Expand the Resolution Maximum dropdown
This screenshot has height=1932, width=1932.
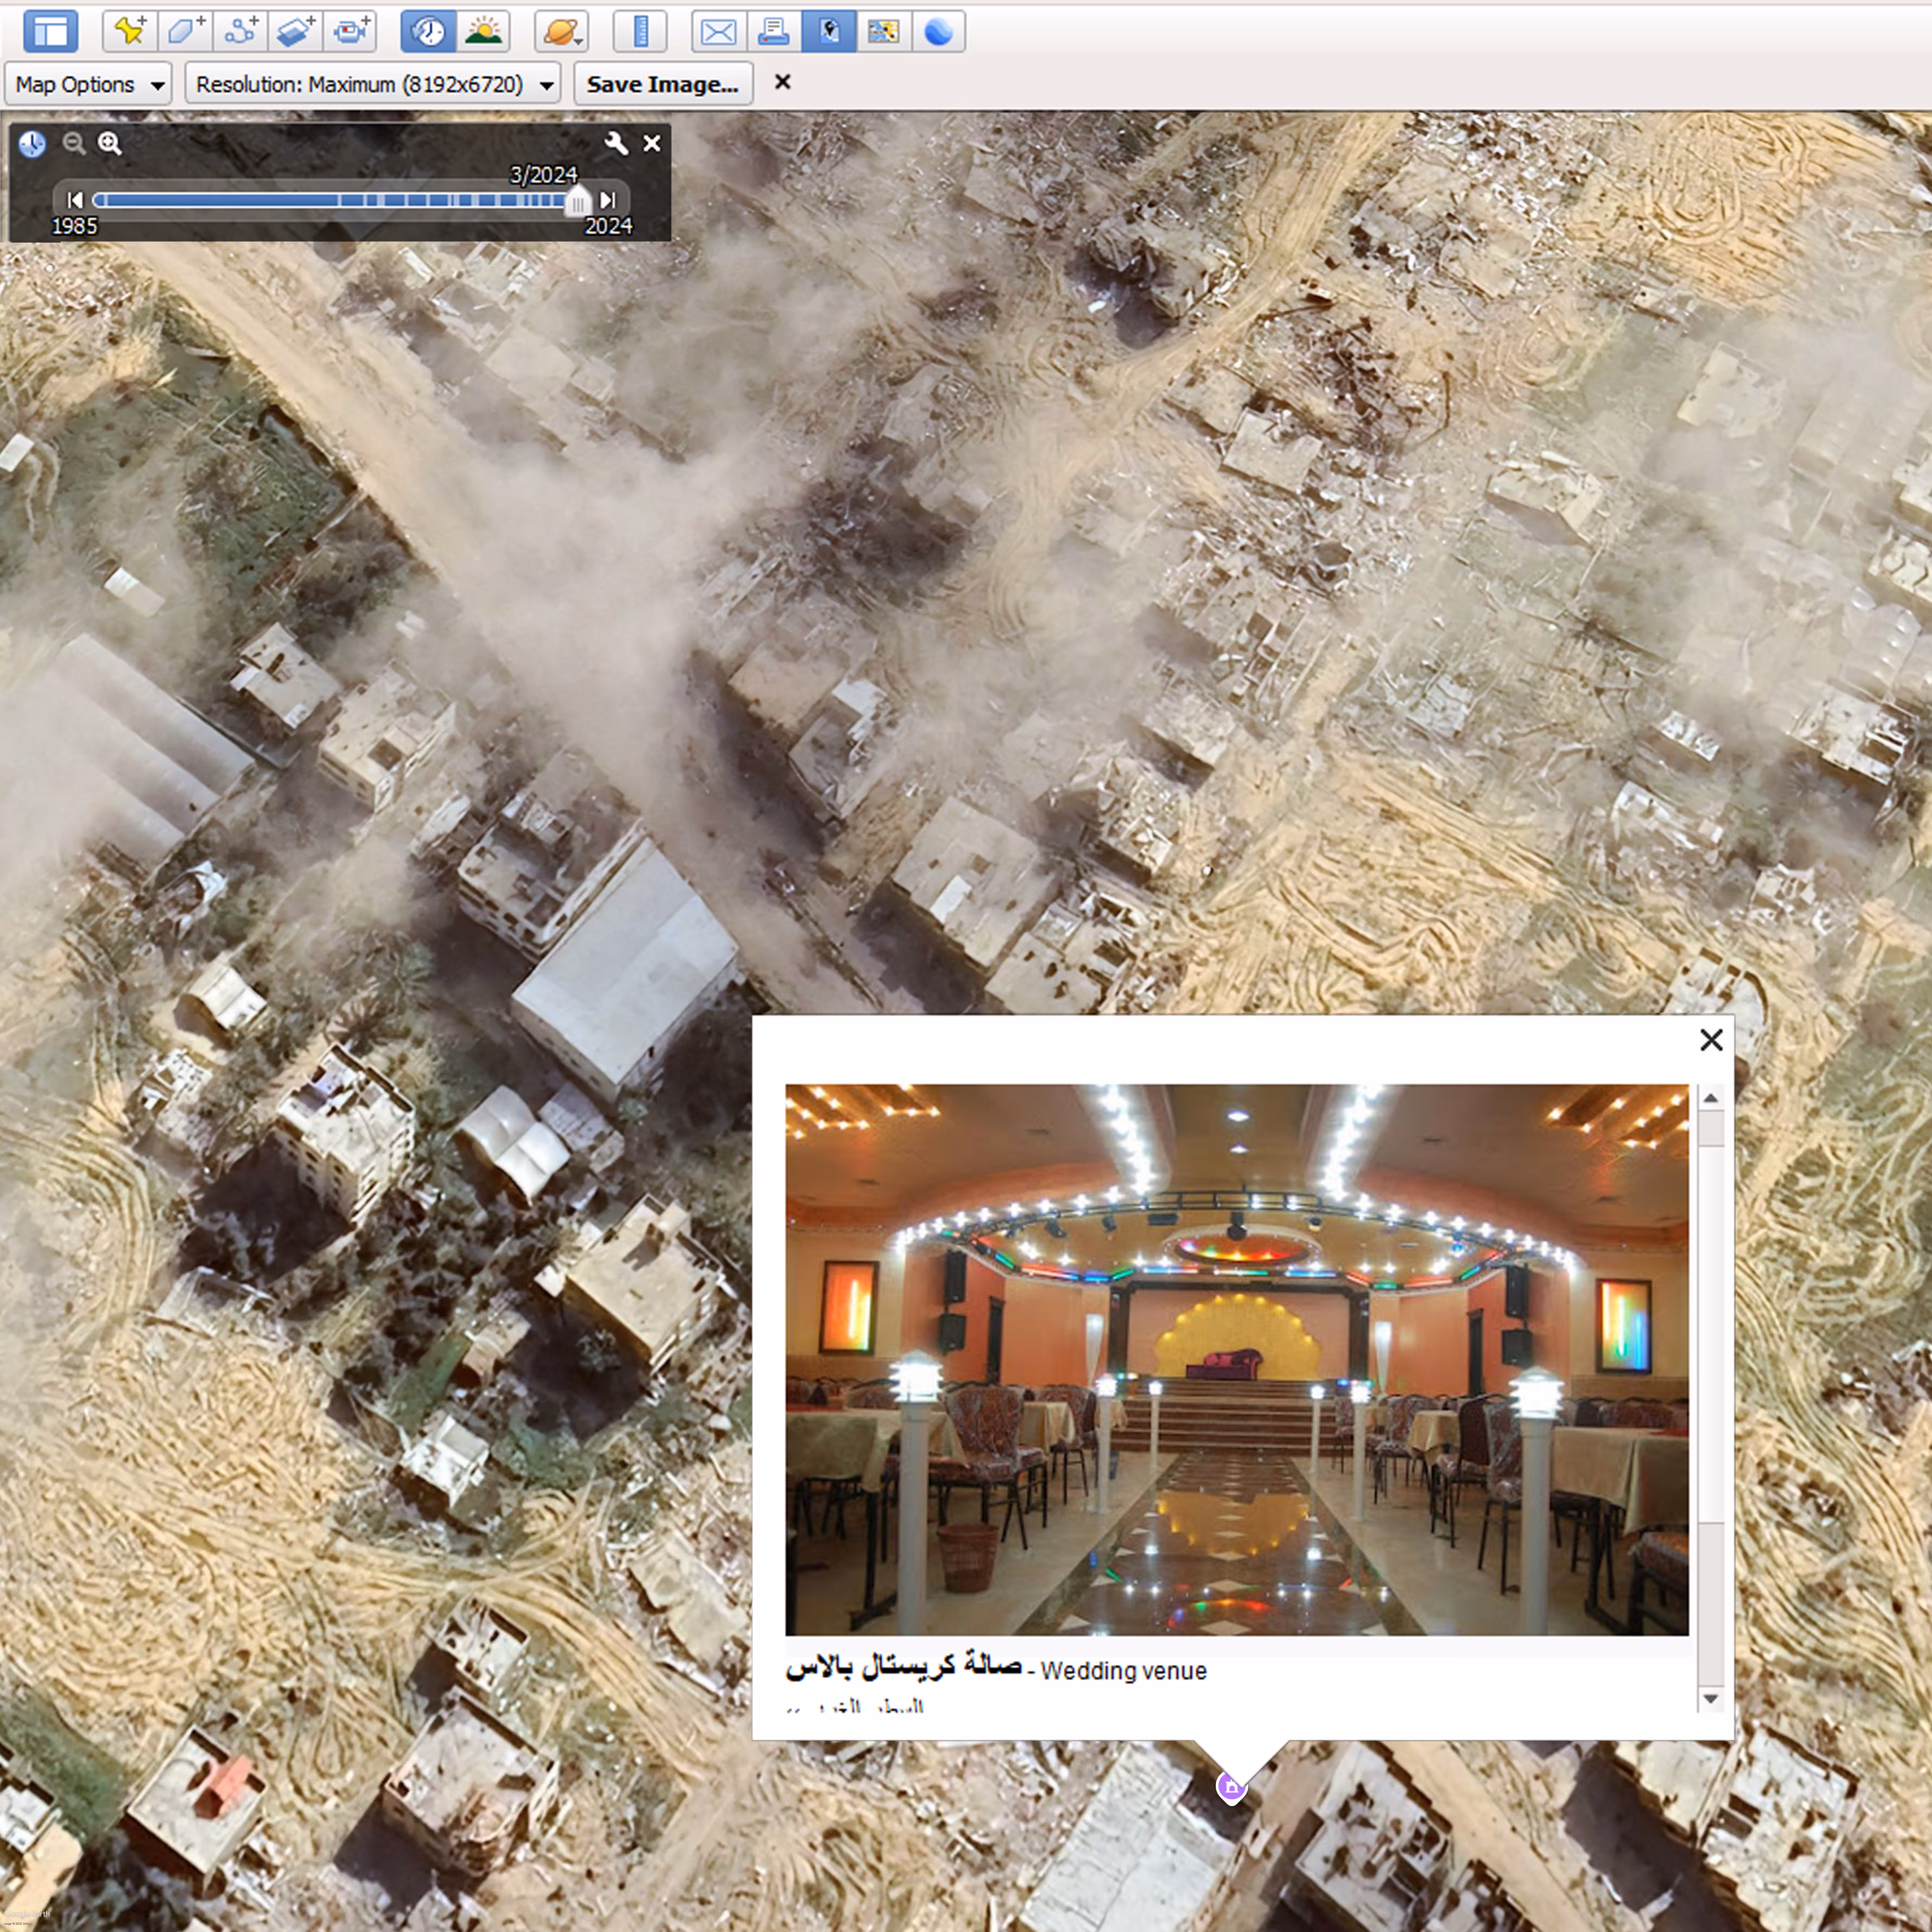[x=373, y=84]
